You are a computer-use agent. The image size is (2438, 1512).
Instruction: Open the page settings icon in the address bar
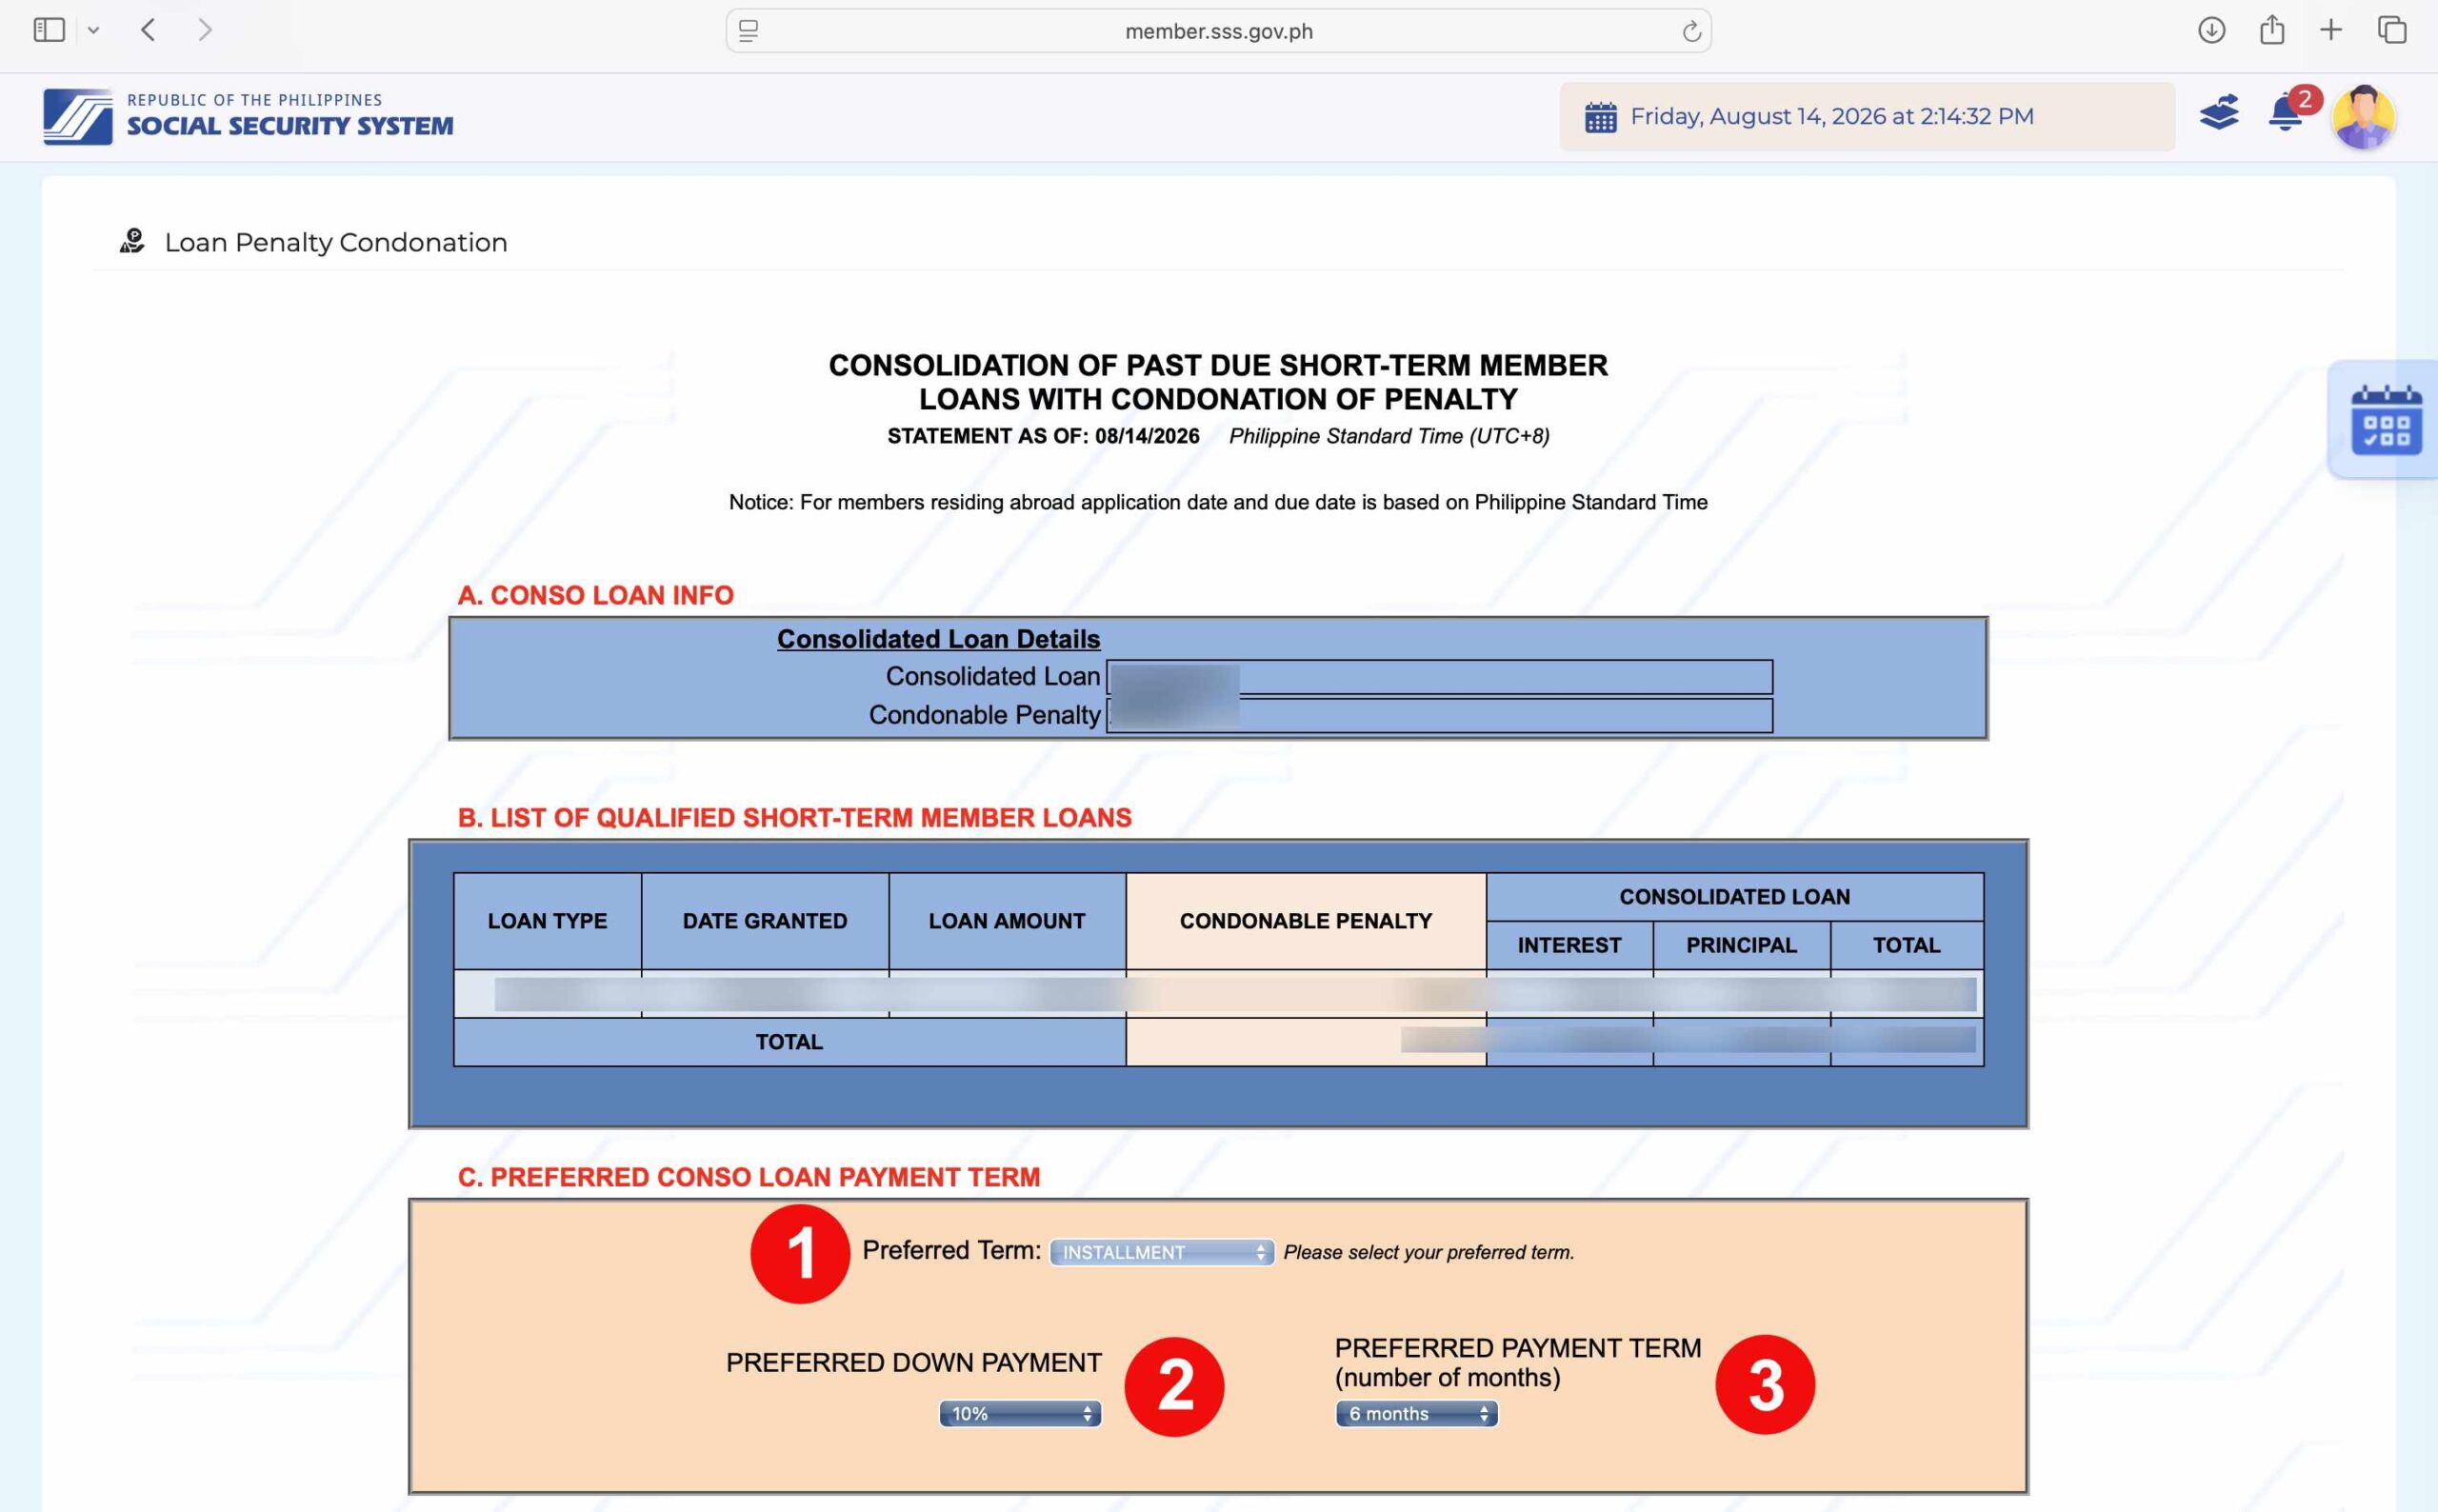748,31
